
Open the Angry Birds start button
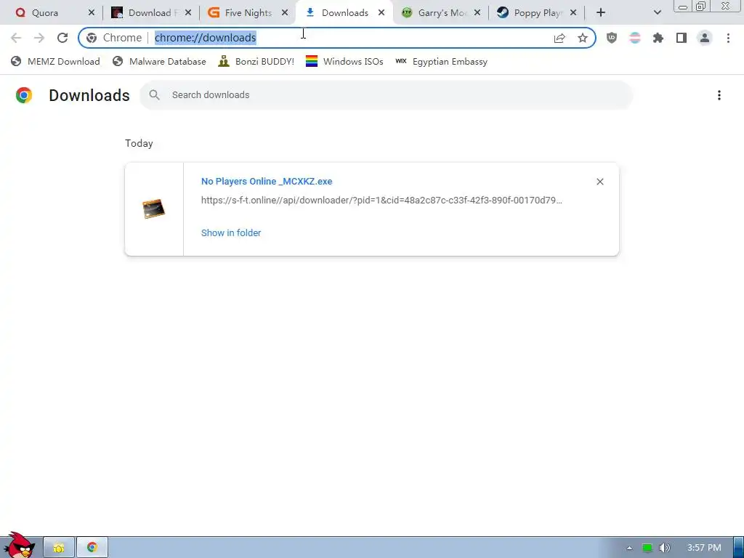(19, 546)
